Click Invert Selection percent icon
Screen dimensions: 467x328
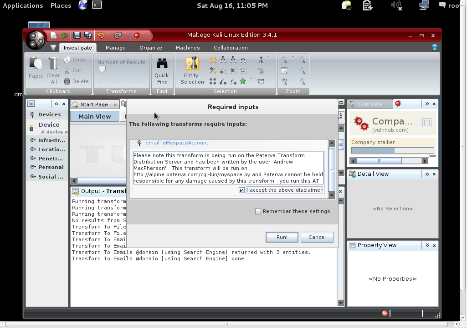[213, 70]
